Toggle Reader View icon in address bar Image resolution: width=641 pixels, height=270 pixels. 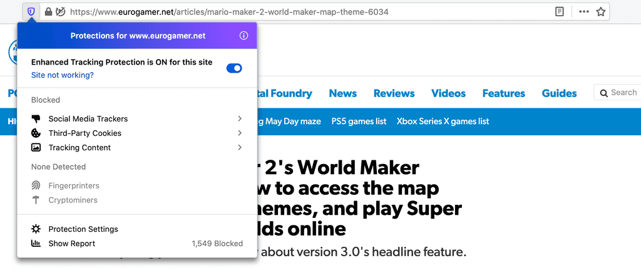[560, 12]
